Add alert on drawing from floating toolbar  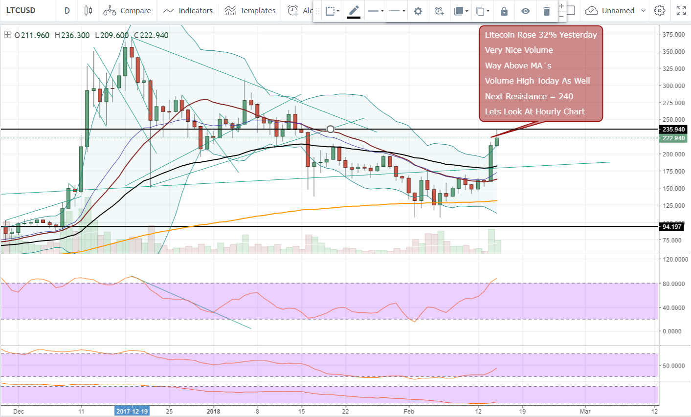pyautogui.click(x=439, y=11)
